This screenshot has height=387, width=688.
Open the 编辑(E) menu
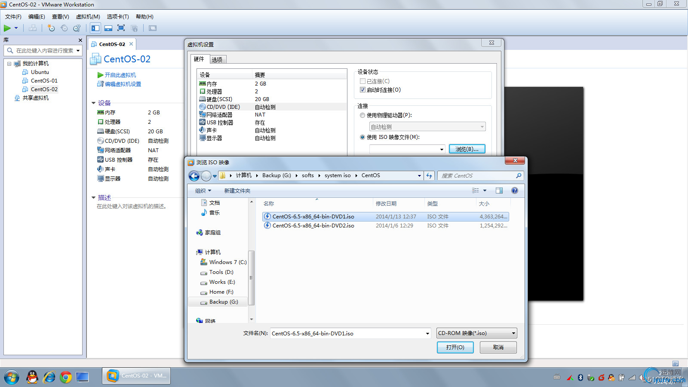pos(37,17)
